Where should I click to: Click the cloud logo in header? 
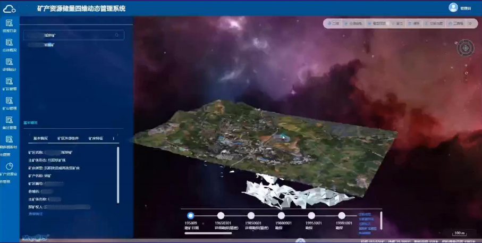9,9
